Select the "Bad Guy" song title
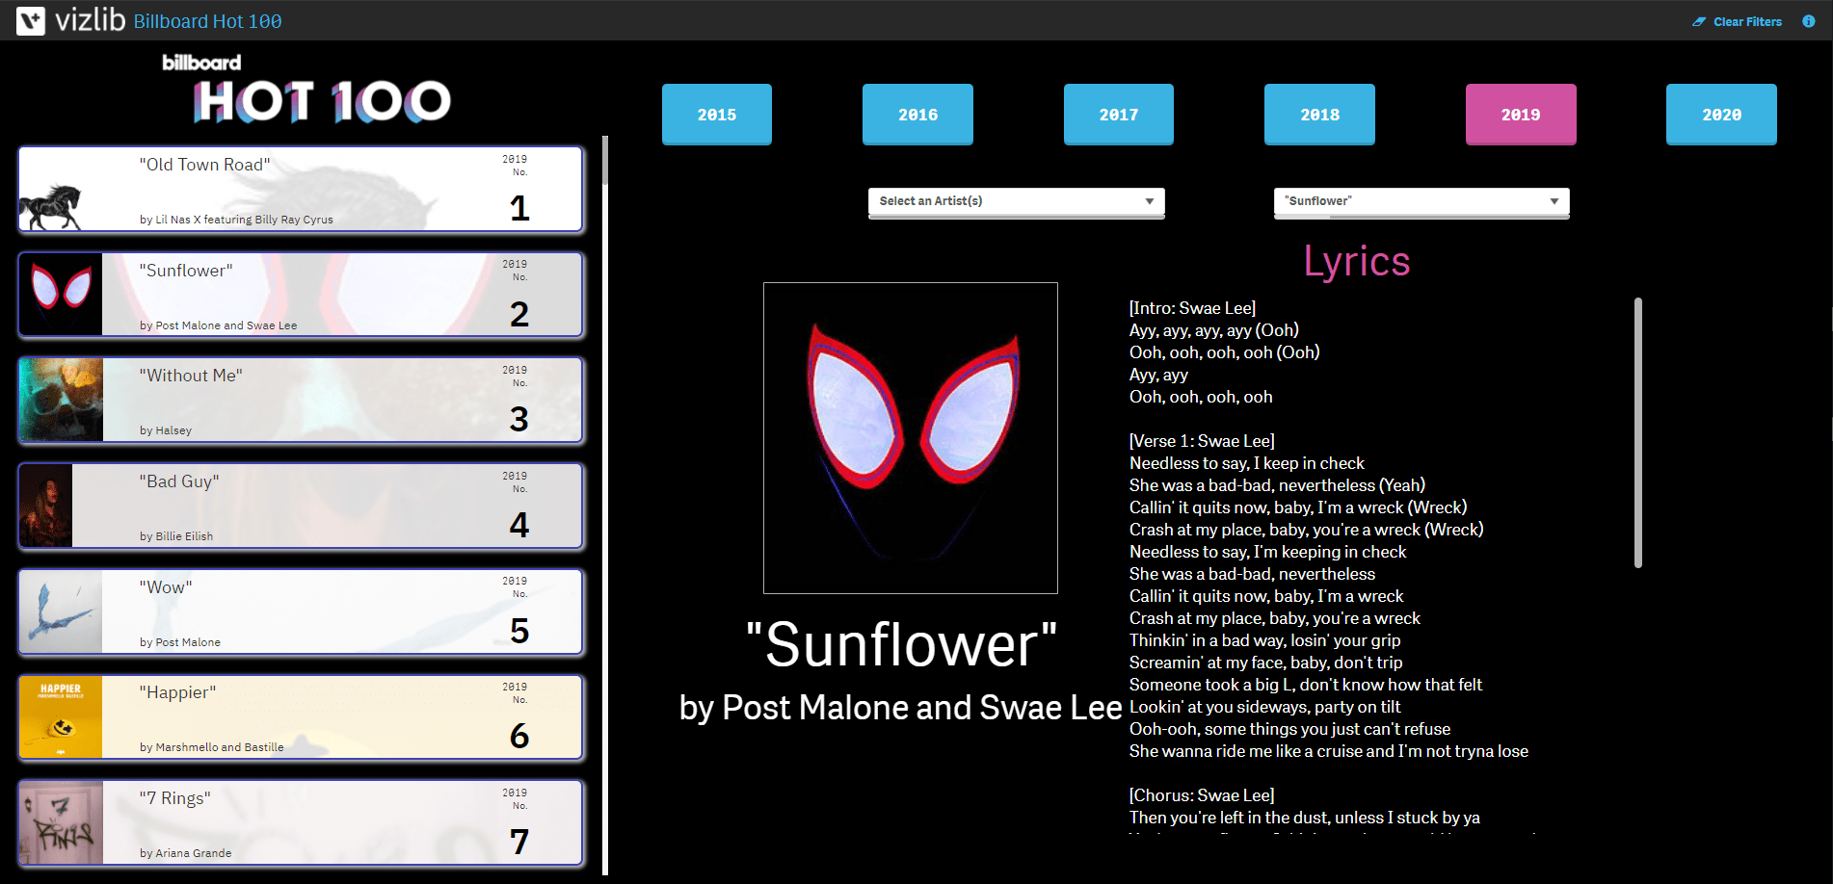 [x=179, y=481]
